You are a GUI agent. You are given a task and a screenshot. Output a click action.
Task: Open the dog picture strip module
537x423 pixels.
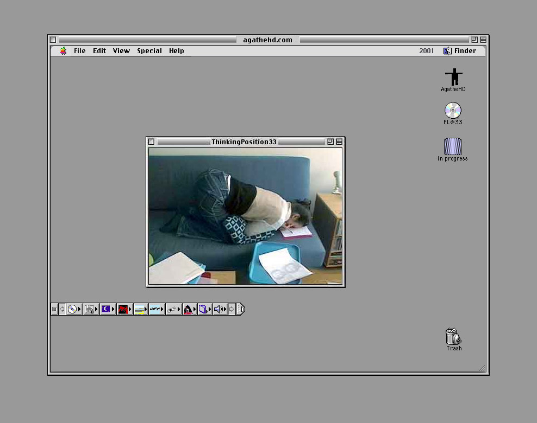(x=189, y=309)
